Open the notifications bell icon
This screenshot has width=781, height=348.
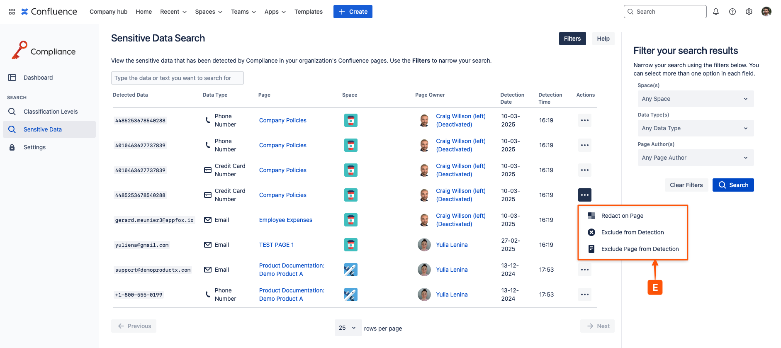(716, 12)
